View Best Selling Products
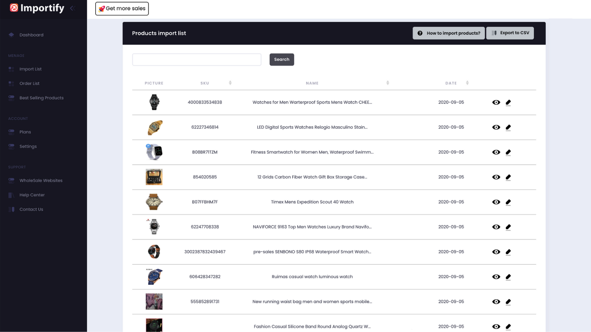591x332 pixels. tap(41, 98)
